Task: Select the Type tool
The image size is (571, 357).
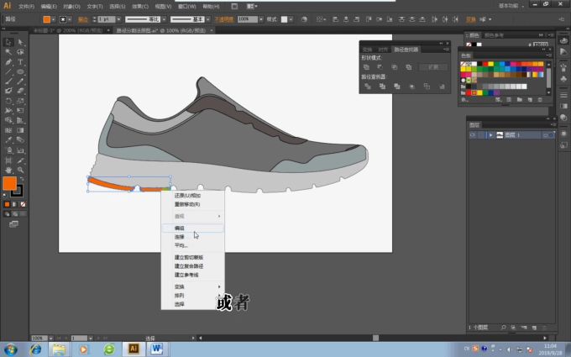Action: click(20, 61)
